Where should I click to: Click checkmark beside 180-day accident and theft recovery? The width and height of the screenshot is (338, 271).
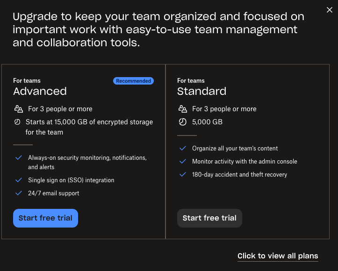[183, 174]
